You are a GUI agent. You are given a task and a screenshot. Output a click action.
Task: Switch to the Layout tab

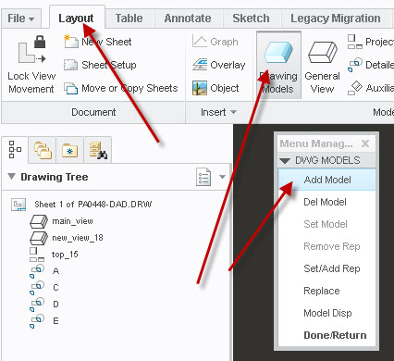76,19
